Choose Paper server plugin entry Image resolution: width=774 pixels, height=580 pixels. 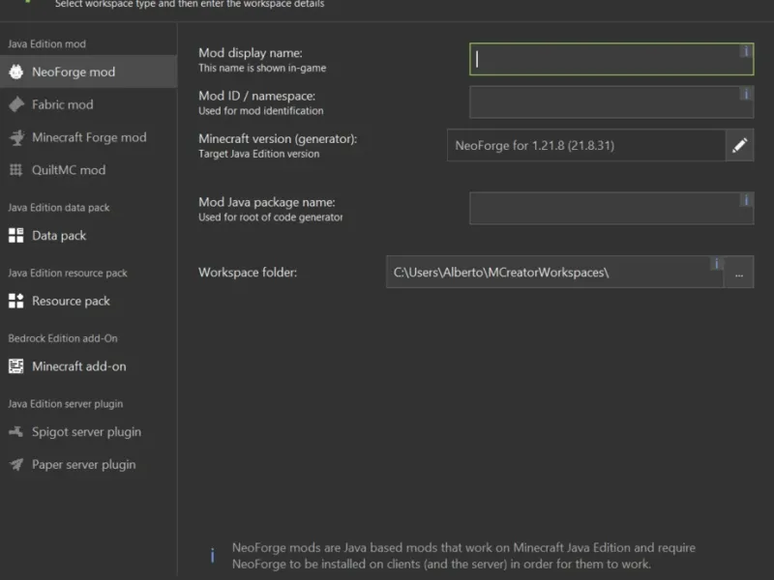(88, 465)
